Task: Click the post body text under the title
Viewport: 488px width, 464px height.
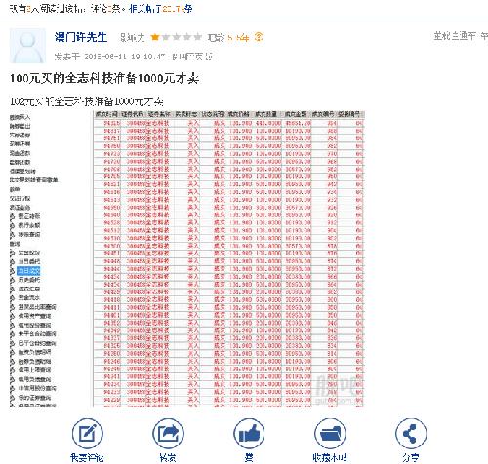Action: (87, 101)
